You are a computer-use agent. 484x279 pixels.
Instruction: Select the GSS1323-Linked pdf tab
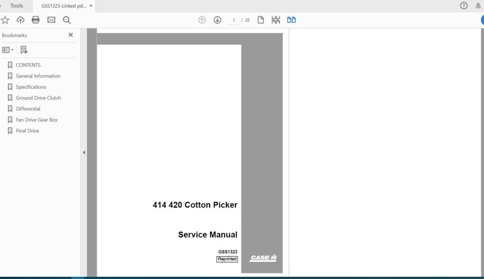pos(63,6)
